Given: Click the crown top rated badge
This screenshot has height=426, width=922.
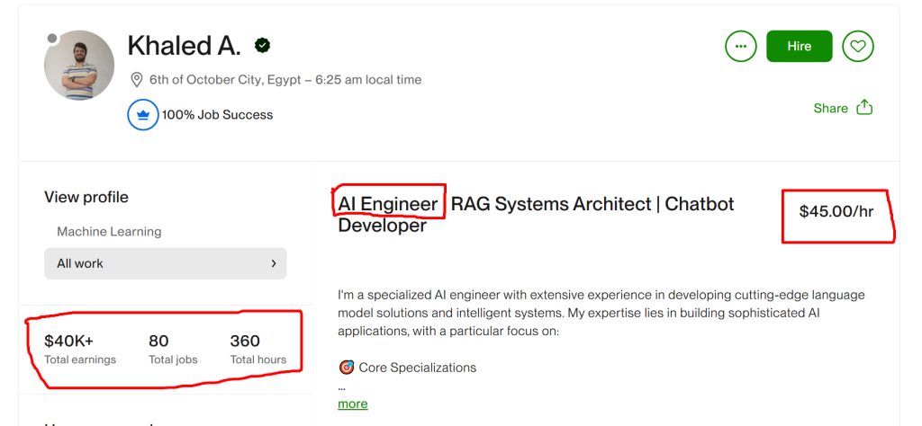Looking at the screenshot, I should pyautogui.click(x=142, y=115).
